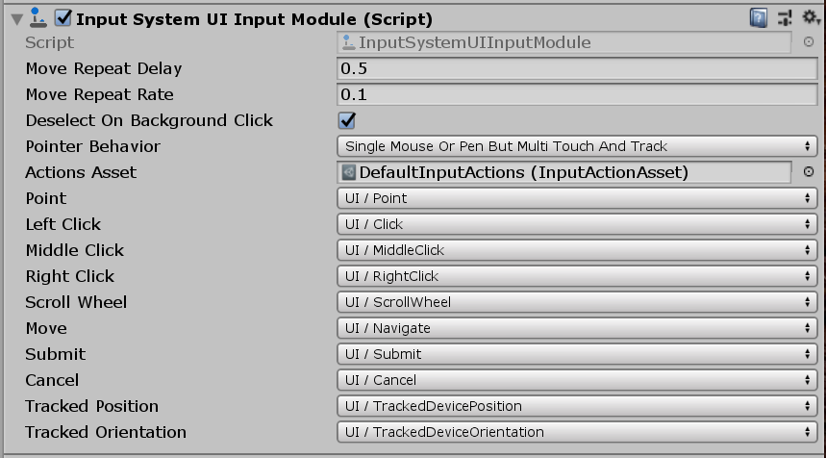Click the InputSystemUIInputModule script reference field
The width and height of the screenshot is (826, 458).
(x=567, y=42)
